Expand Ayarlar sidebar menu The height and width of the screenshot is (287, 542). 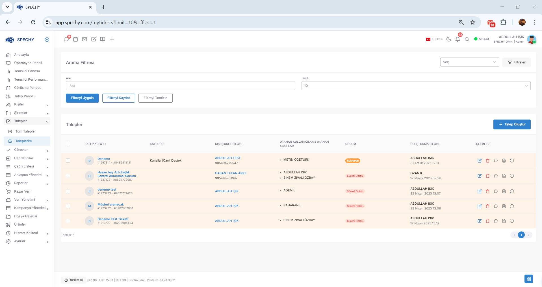[27, 241]
